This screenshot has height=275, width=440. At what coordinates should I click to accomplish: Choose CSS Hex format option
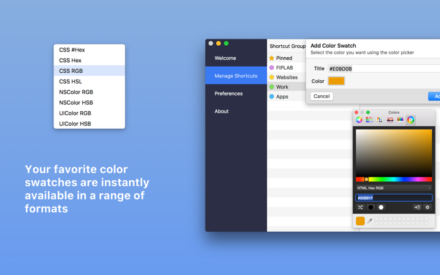tap(89, 60)
